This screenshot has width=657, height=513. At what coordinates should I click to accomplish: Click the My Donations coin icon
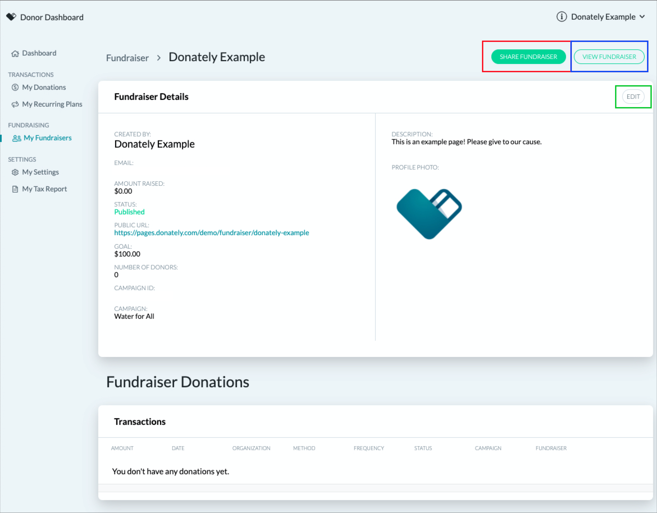click(15, 88)
